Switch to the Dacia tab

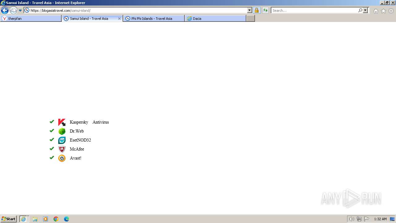pyautogui.click(x=215, y=19)
